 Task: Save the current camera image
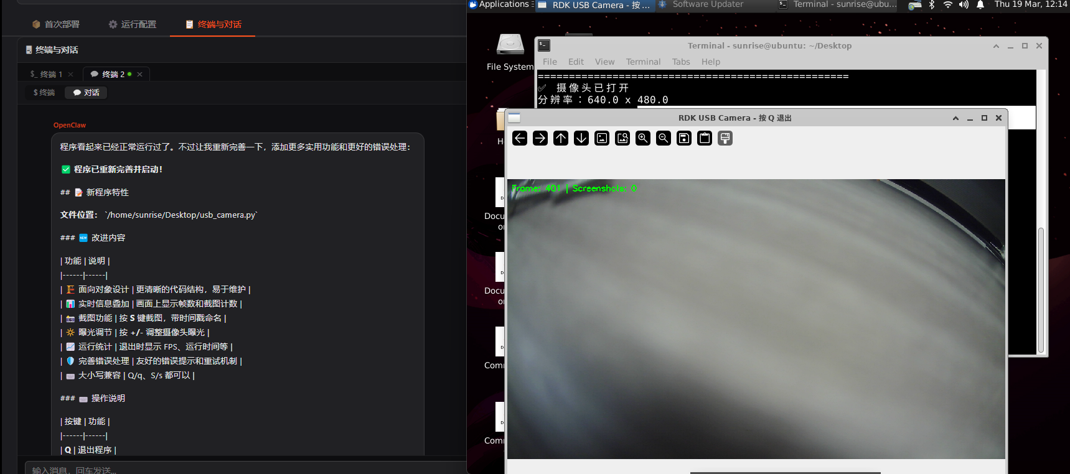(x=684, y=138)
